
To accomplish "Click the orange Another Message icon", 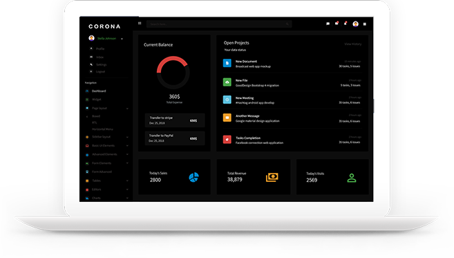I will [227, 118].
